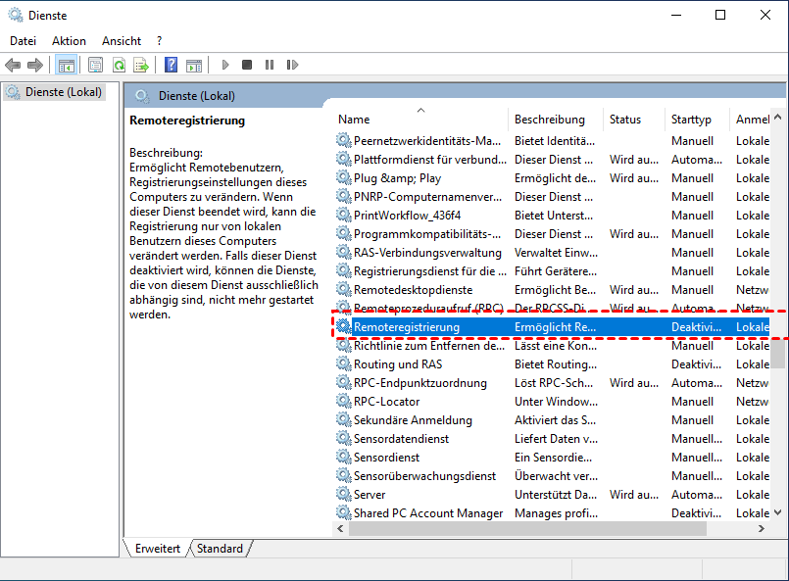Refresh the services list with the toolbar icon
This screenshot has height=581, width=789.
point(119,65)
